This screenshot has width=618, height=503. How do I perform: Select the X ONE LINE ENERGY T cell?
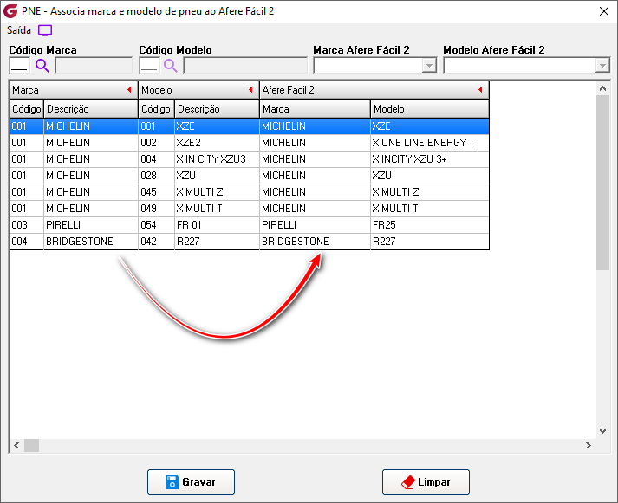pyautogui.click(x=430, y=143)
